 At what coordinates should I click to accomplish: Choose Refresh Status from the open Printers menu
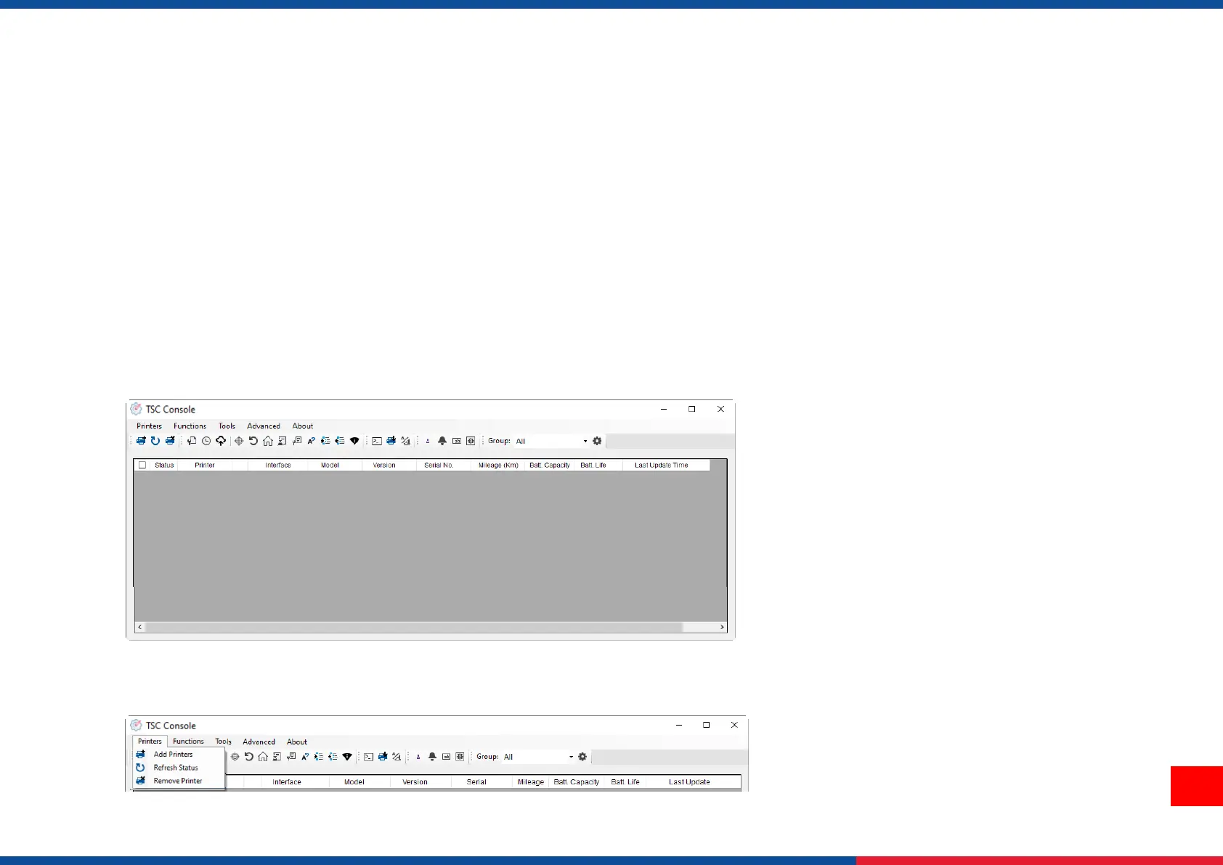[179, 768]
